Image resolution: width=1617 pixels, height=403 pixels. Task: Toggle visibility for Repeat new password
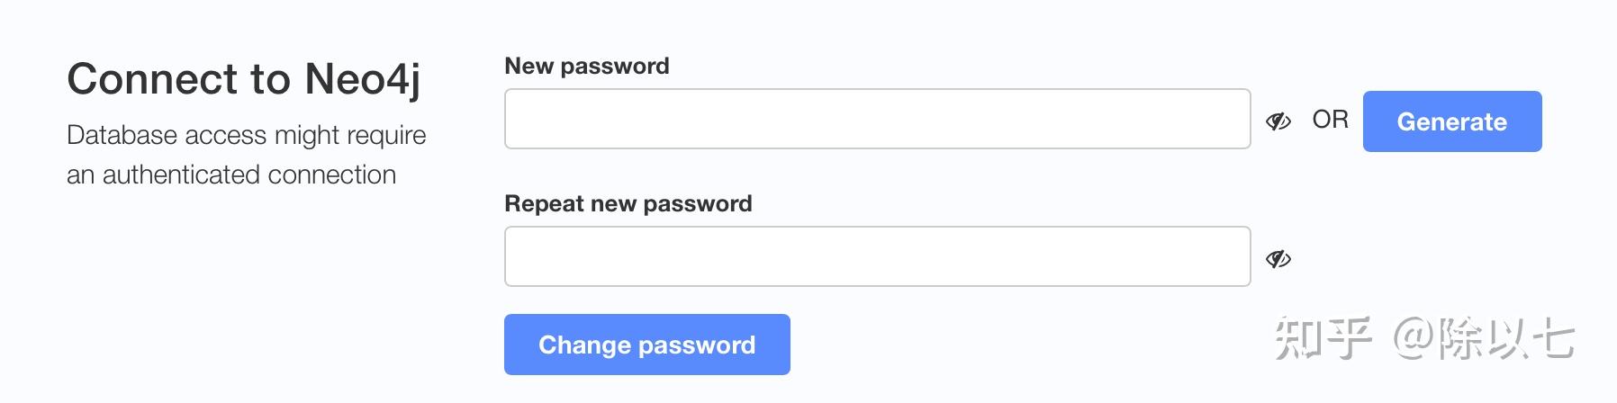click(1278, 259)
